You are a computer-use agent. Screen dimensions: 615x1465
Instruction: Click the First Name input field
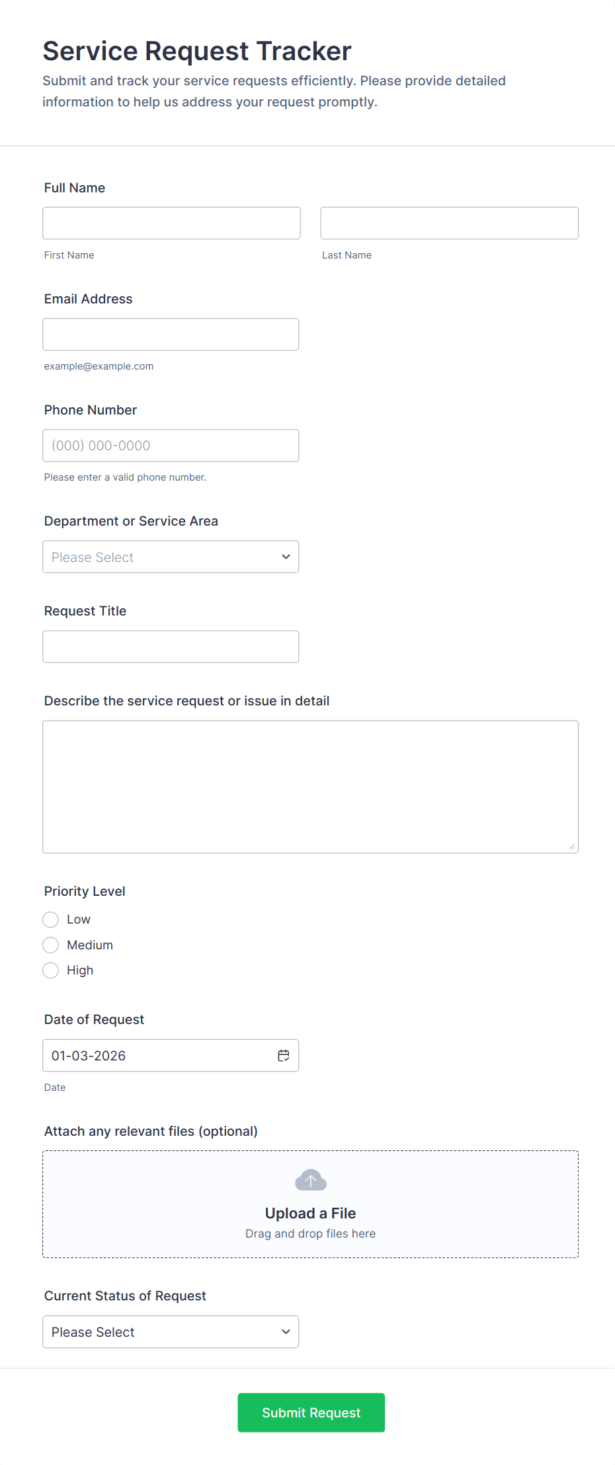[171, 223]
